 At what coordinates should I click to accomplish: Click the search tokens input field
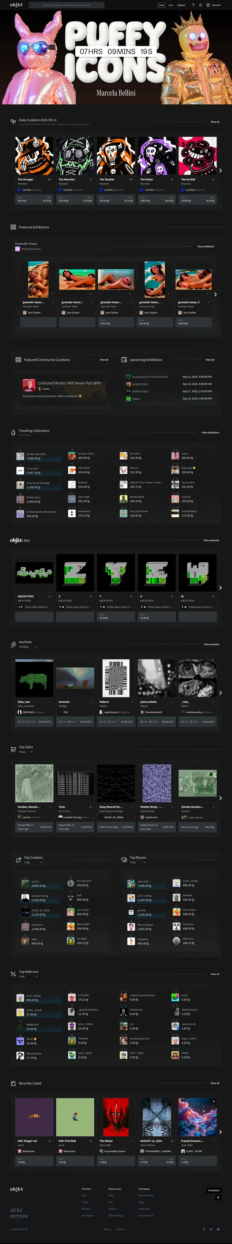tap(67, 5)
